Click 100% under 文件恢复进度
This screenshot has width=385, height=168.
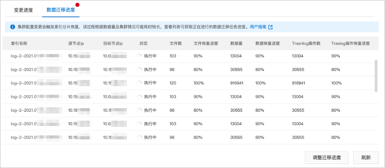pyautogui.click(x=199, y=83)
